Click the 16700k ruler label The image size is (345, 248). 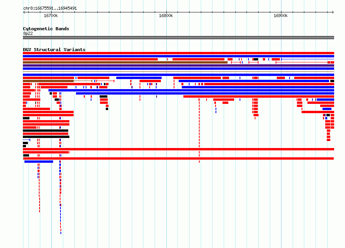click(51, 15)
